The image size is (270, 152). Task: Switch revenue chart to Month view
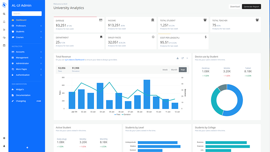tap(174, 70)
